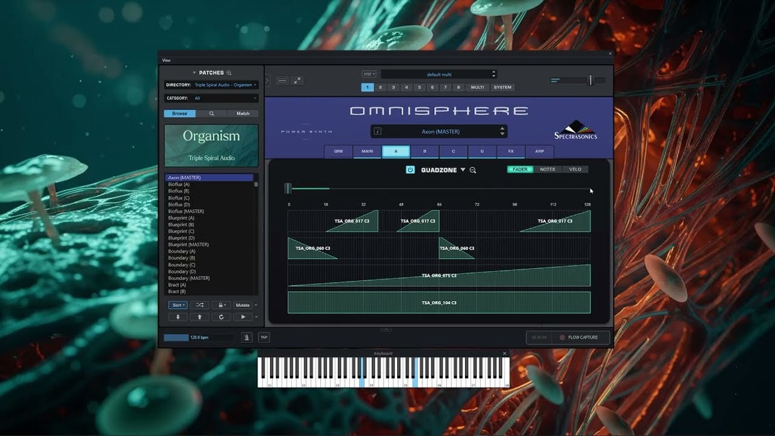
Task: Switch Quadzone mode to VELO
Action: click(x=575, y=169)
